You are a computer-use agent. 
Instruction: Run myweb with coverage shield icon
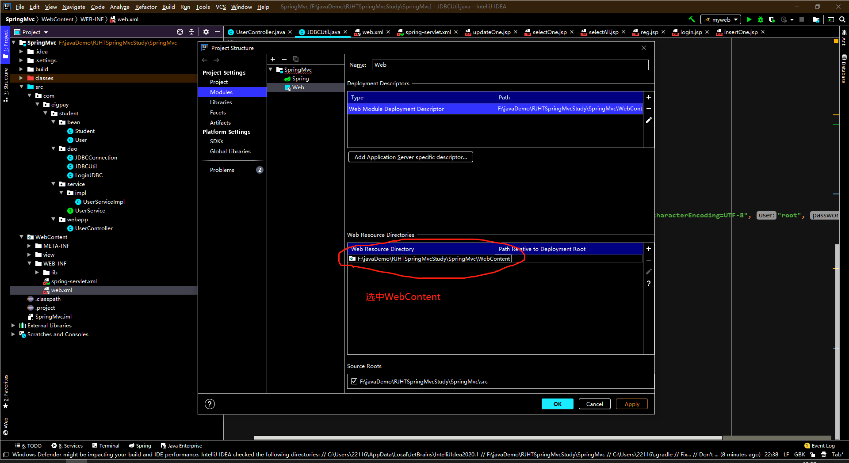click(x=772, y=19)
